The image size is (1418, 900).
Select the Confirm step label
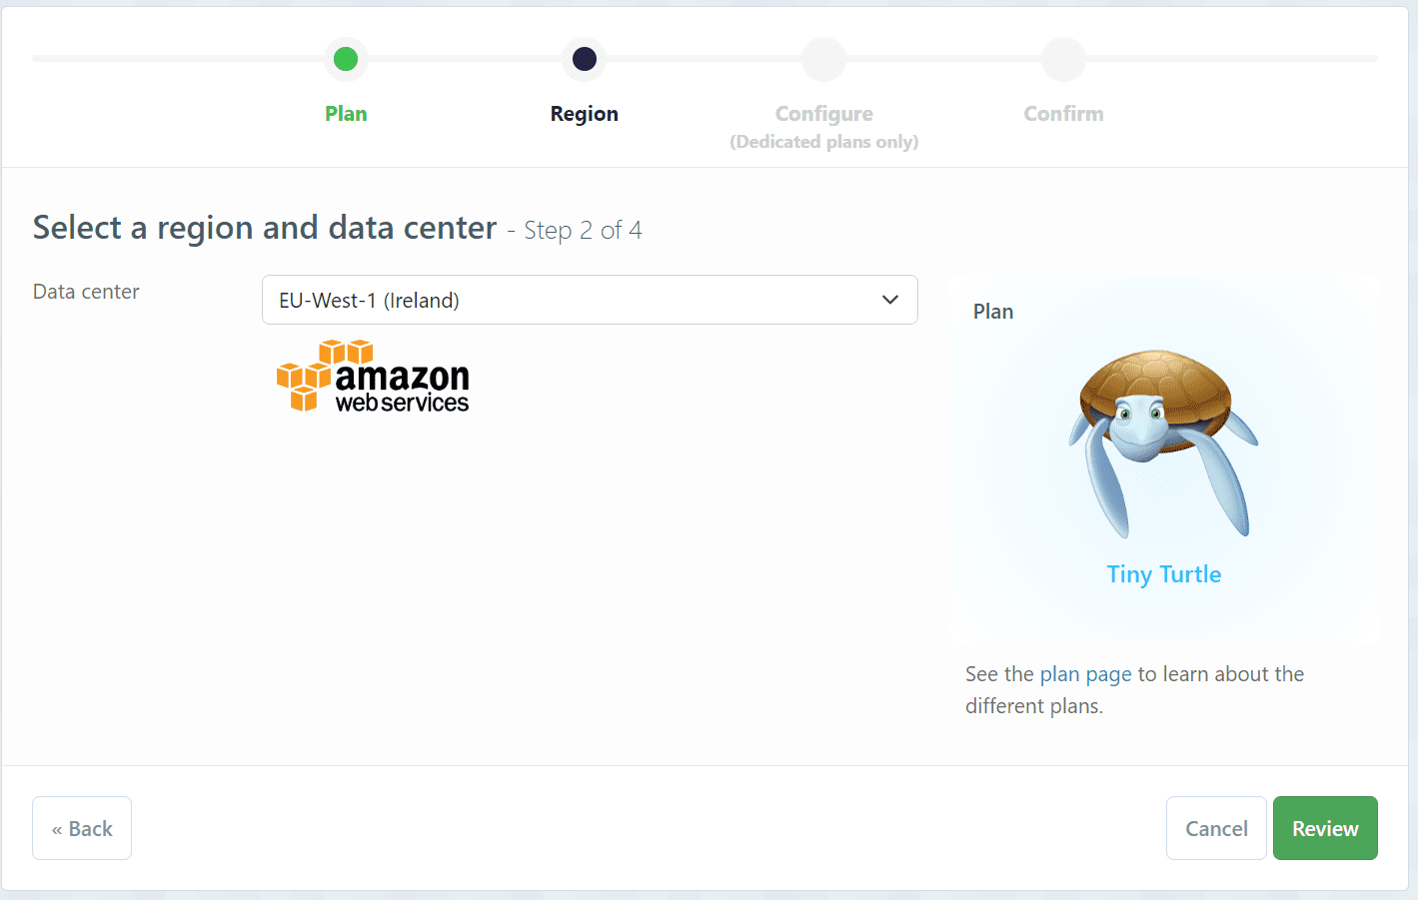point(1063,114)
